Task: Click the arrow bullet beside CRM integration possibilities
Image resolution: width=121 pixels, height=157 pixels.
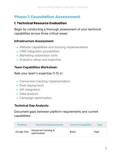Action: coord(17,51)
